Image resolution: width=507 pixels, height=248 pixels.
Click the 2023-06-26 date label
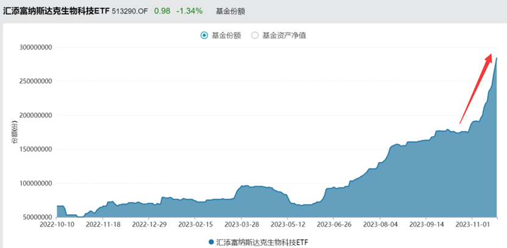[x=333, y=224]
